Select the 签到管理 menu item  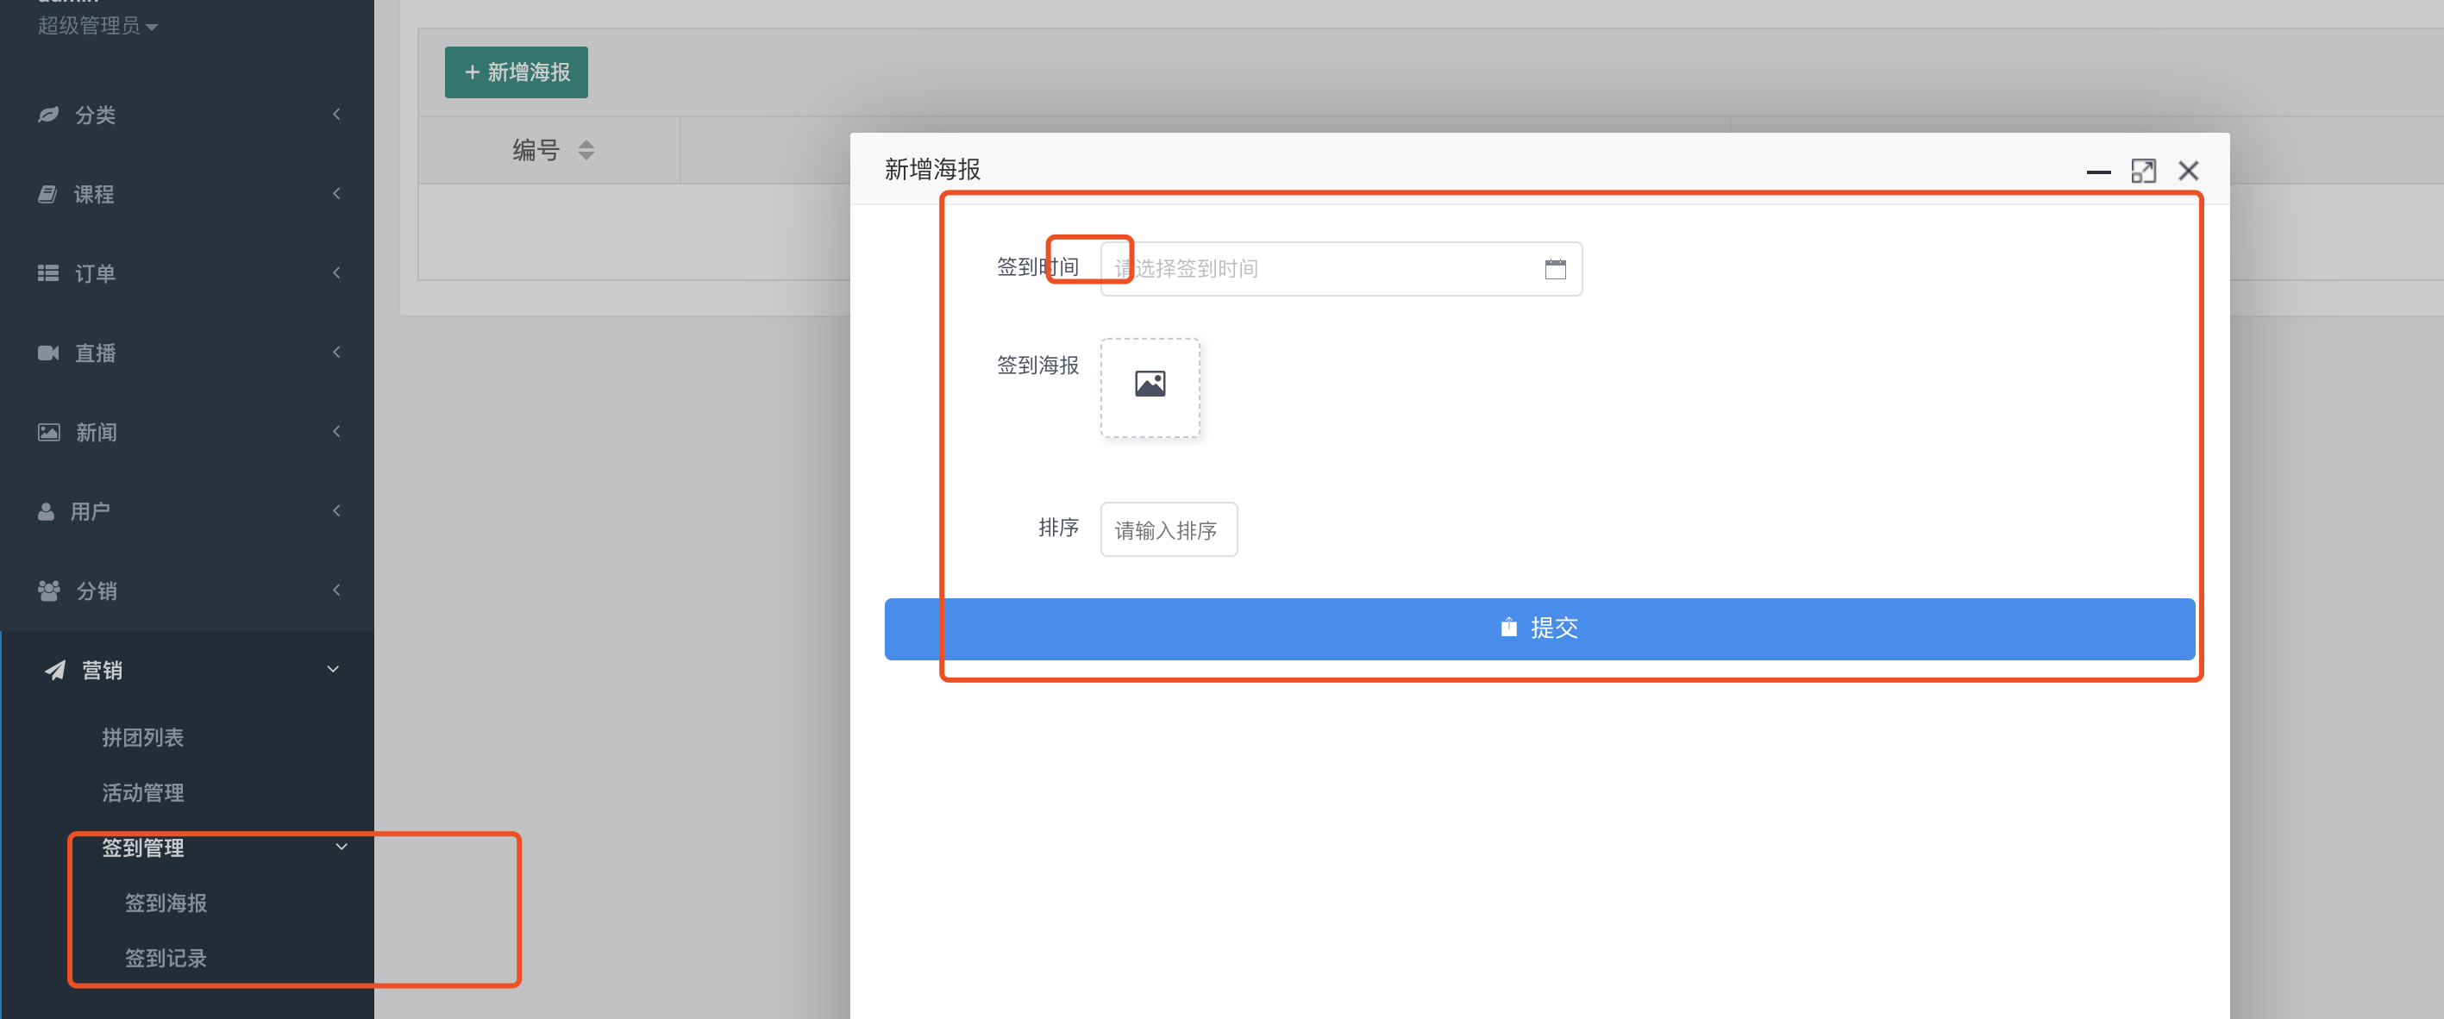(x=142, y=847)
